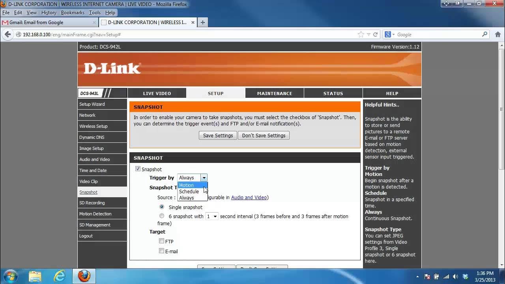Image resolution: width=505 pixels, height=284 pixels.
Task: Open the snapshot interval seconds dropdown
Action: coord(212,216)
